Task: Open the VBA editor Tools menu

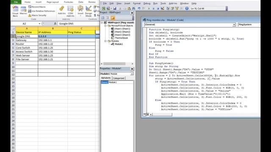Action: pos(163,3)
